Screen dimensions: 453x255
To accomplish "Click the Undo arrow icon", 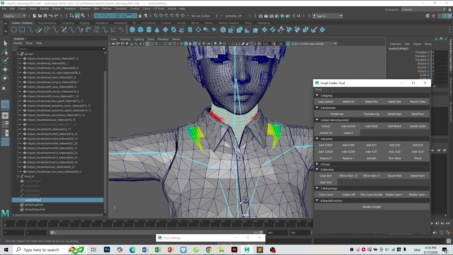I will 51,16.
